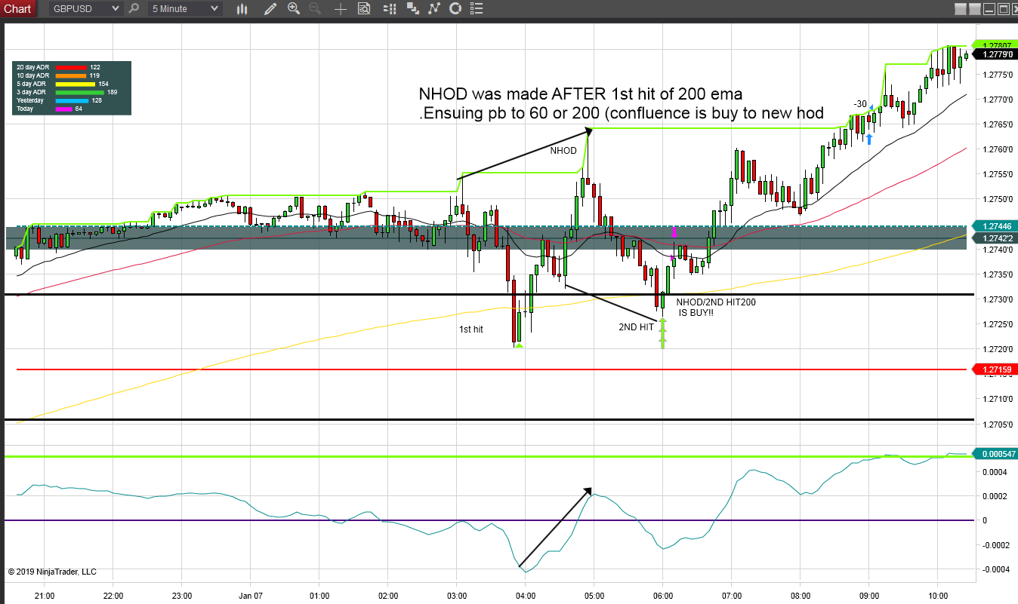Screen dimensions: 1018x604
Task: Click the green 3 day ADR bar
Action: pos(80,92)
